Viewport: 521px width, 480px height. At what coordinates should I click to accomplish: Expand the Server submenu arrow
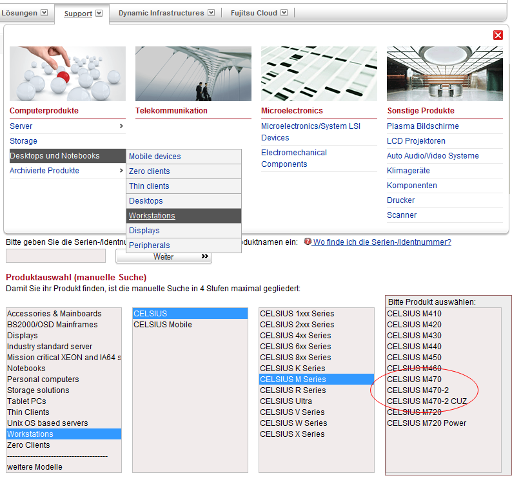coord(121,126)
